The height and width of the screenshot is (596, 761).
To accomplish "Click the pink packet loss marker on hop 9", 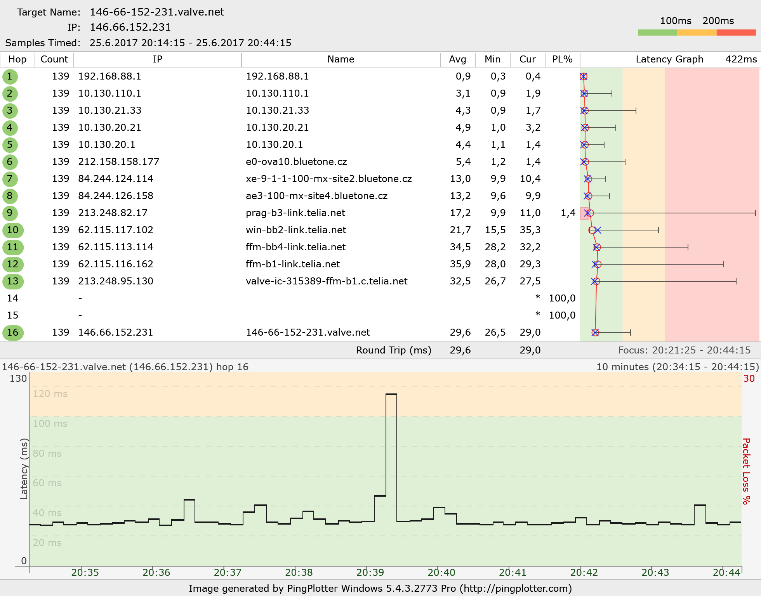I will 584,213.
